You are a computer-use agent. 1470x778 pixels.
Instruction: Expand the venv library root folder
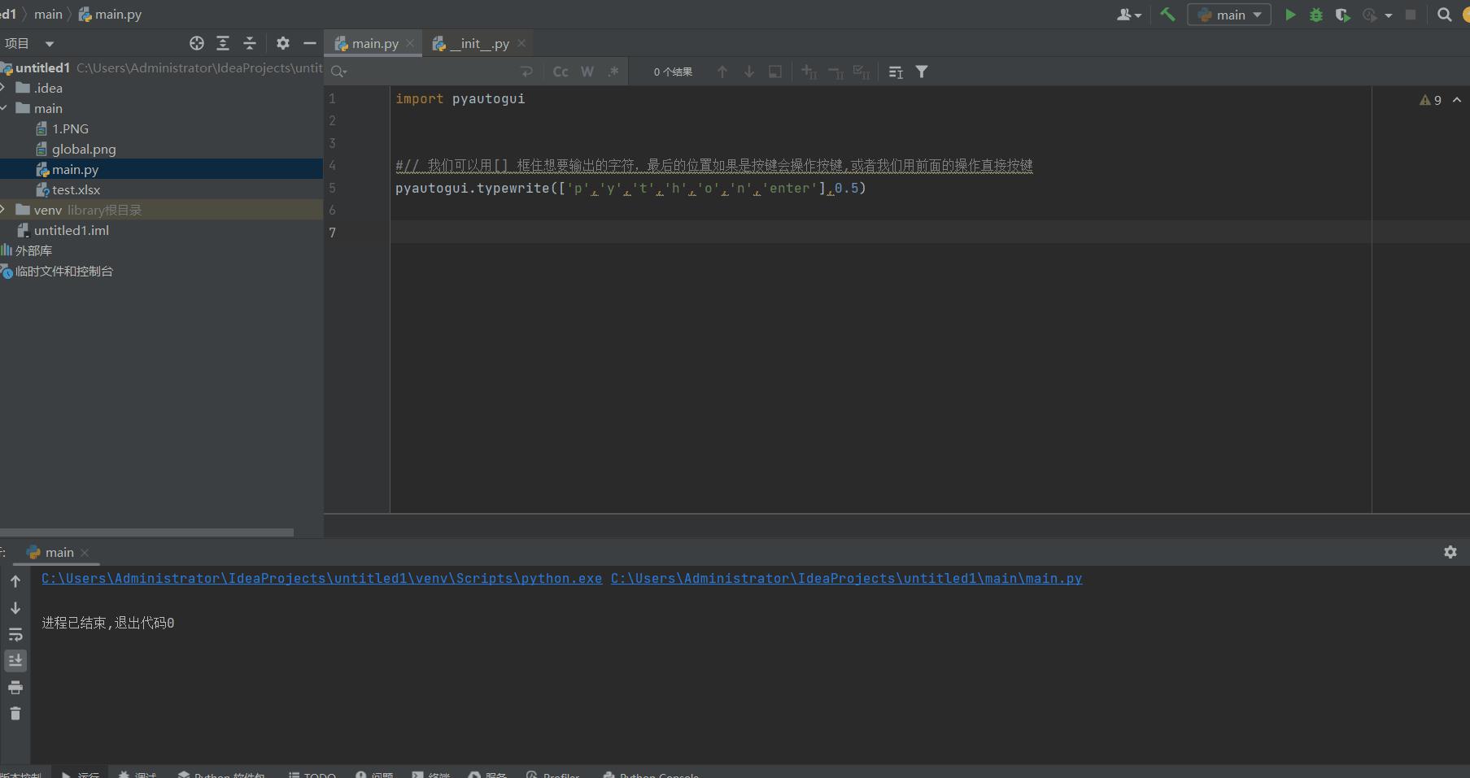4,210
